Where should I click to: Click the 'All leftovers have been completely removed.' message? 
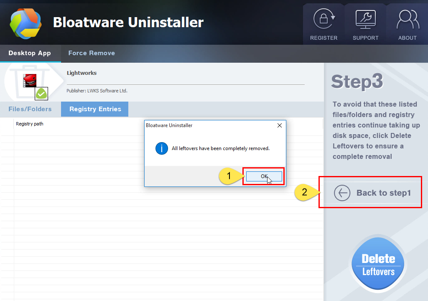click(221, 148)
